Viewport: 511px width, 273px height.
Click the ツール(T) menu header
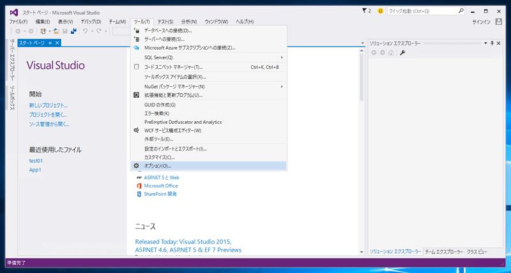[x=142, y=22]
